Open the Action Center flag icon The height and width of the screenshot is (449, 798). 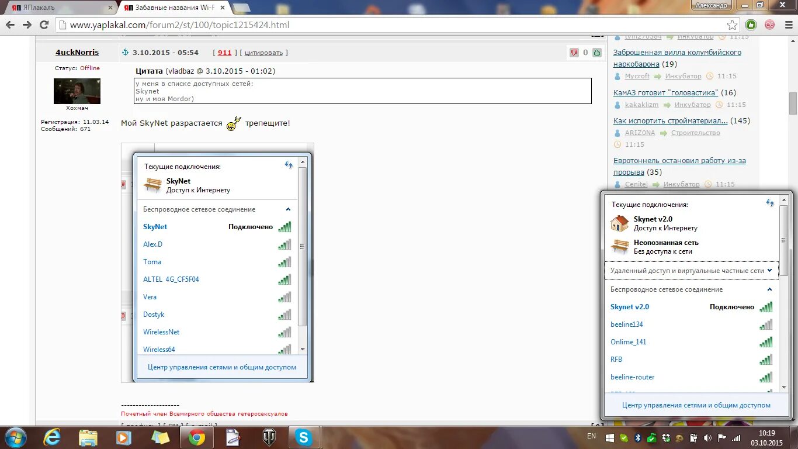coord(722,437)
